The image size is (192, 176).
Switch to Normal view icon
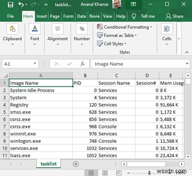click(91, 173)
